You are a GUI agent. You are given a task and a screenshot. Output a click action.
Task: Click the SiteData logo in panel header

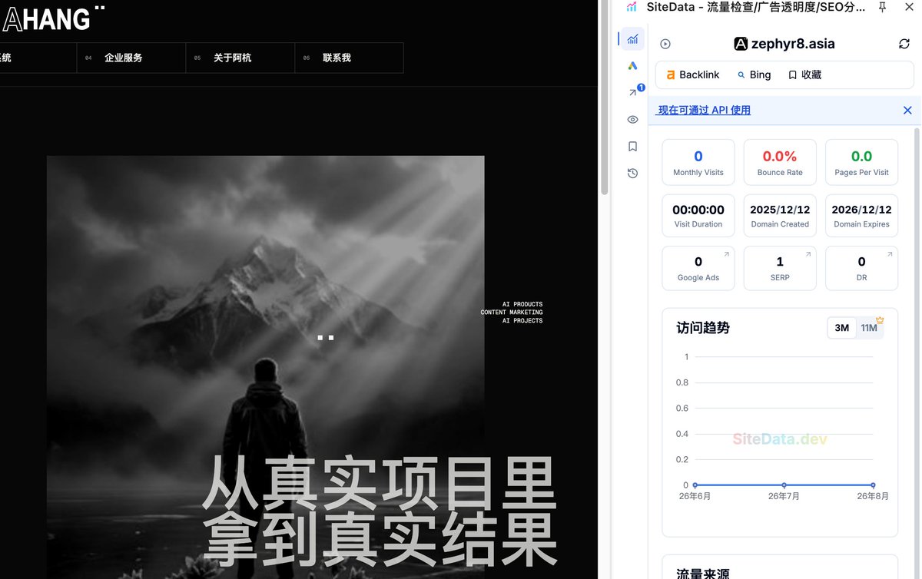click(632, 7)
